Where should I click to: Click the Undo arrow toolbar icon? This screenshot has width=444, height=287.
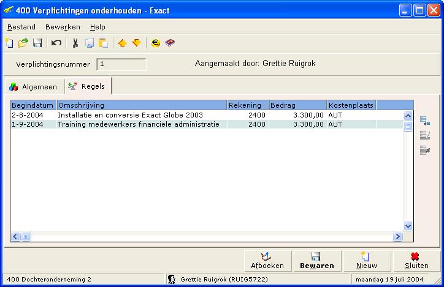tap(56, 43)
